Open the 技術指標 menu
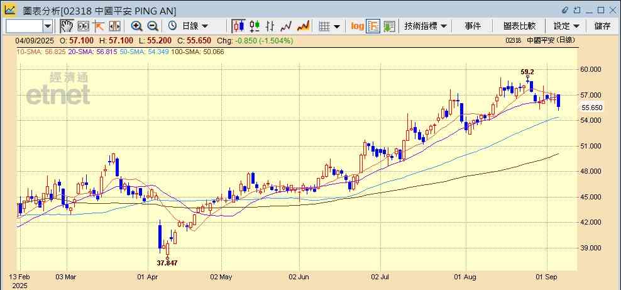621x290 pixels. 426,26
